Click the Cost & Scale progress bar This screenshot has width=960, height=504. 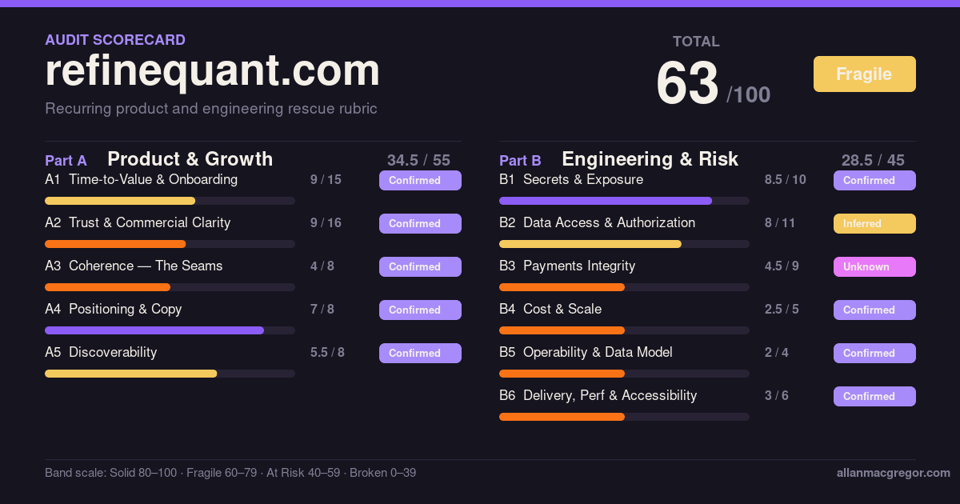click(x=624, y=330)
